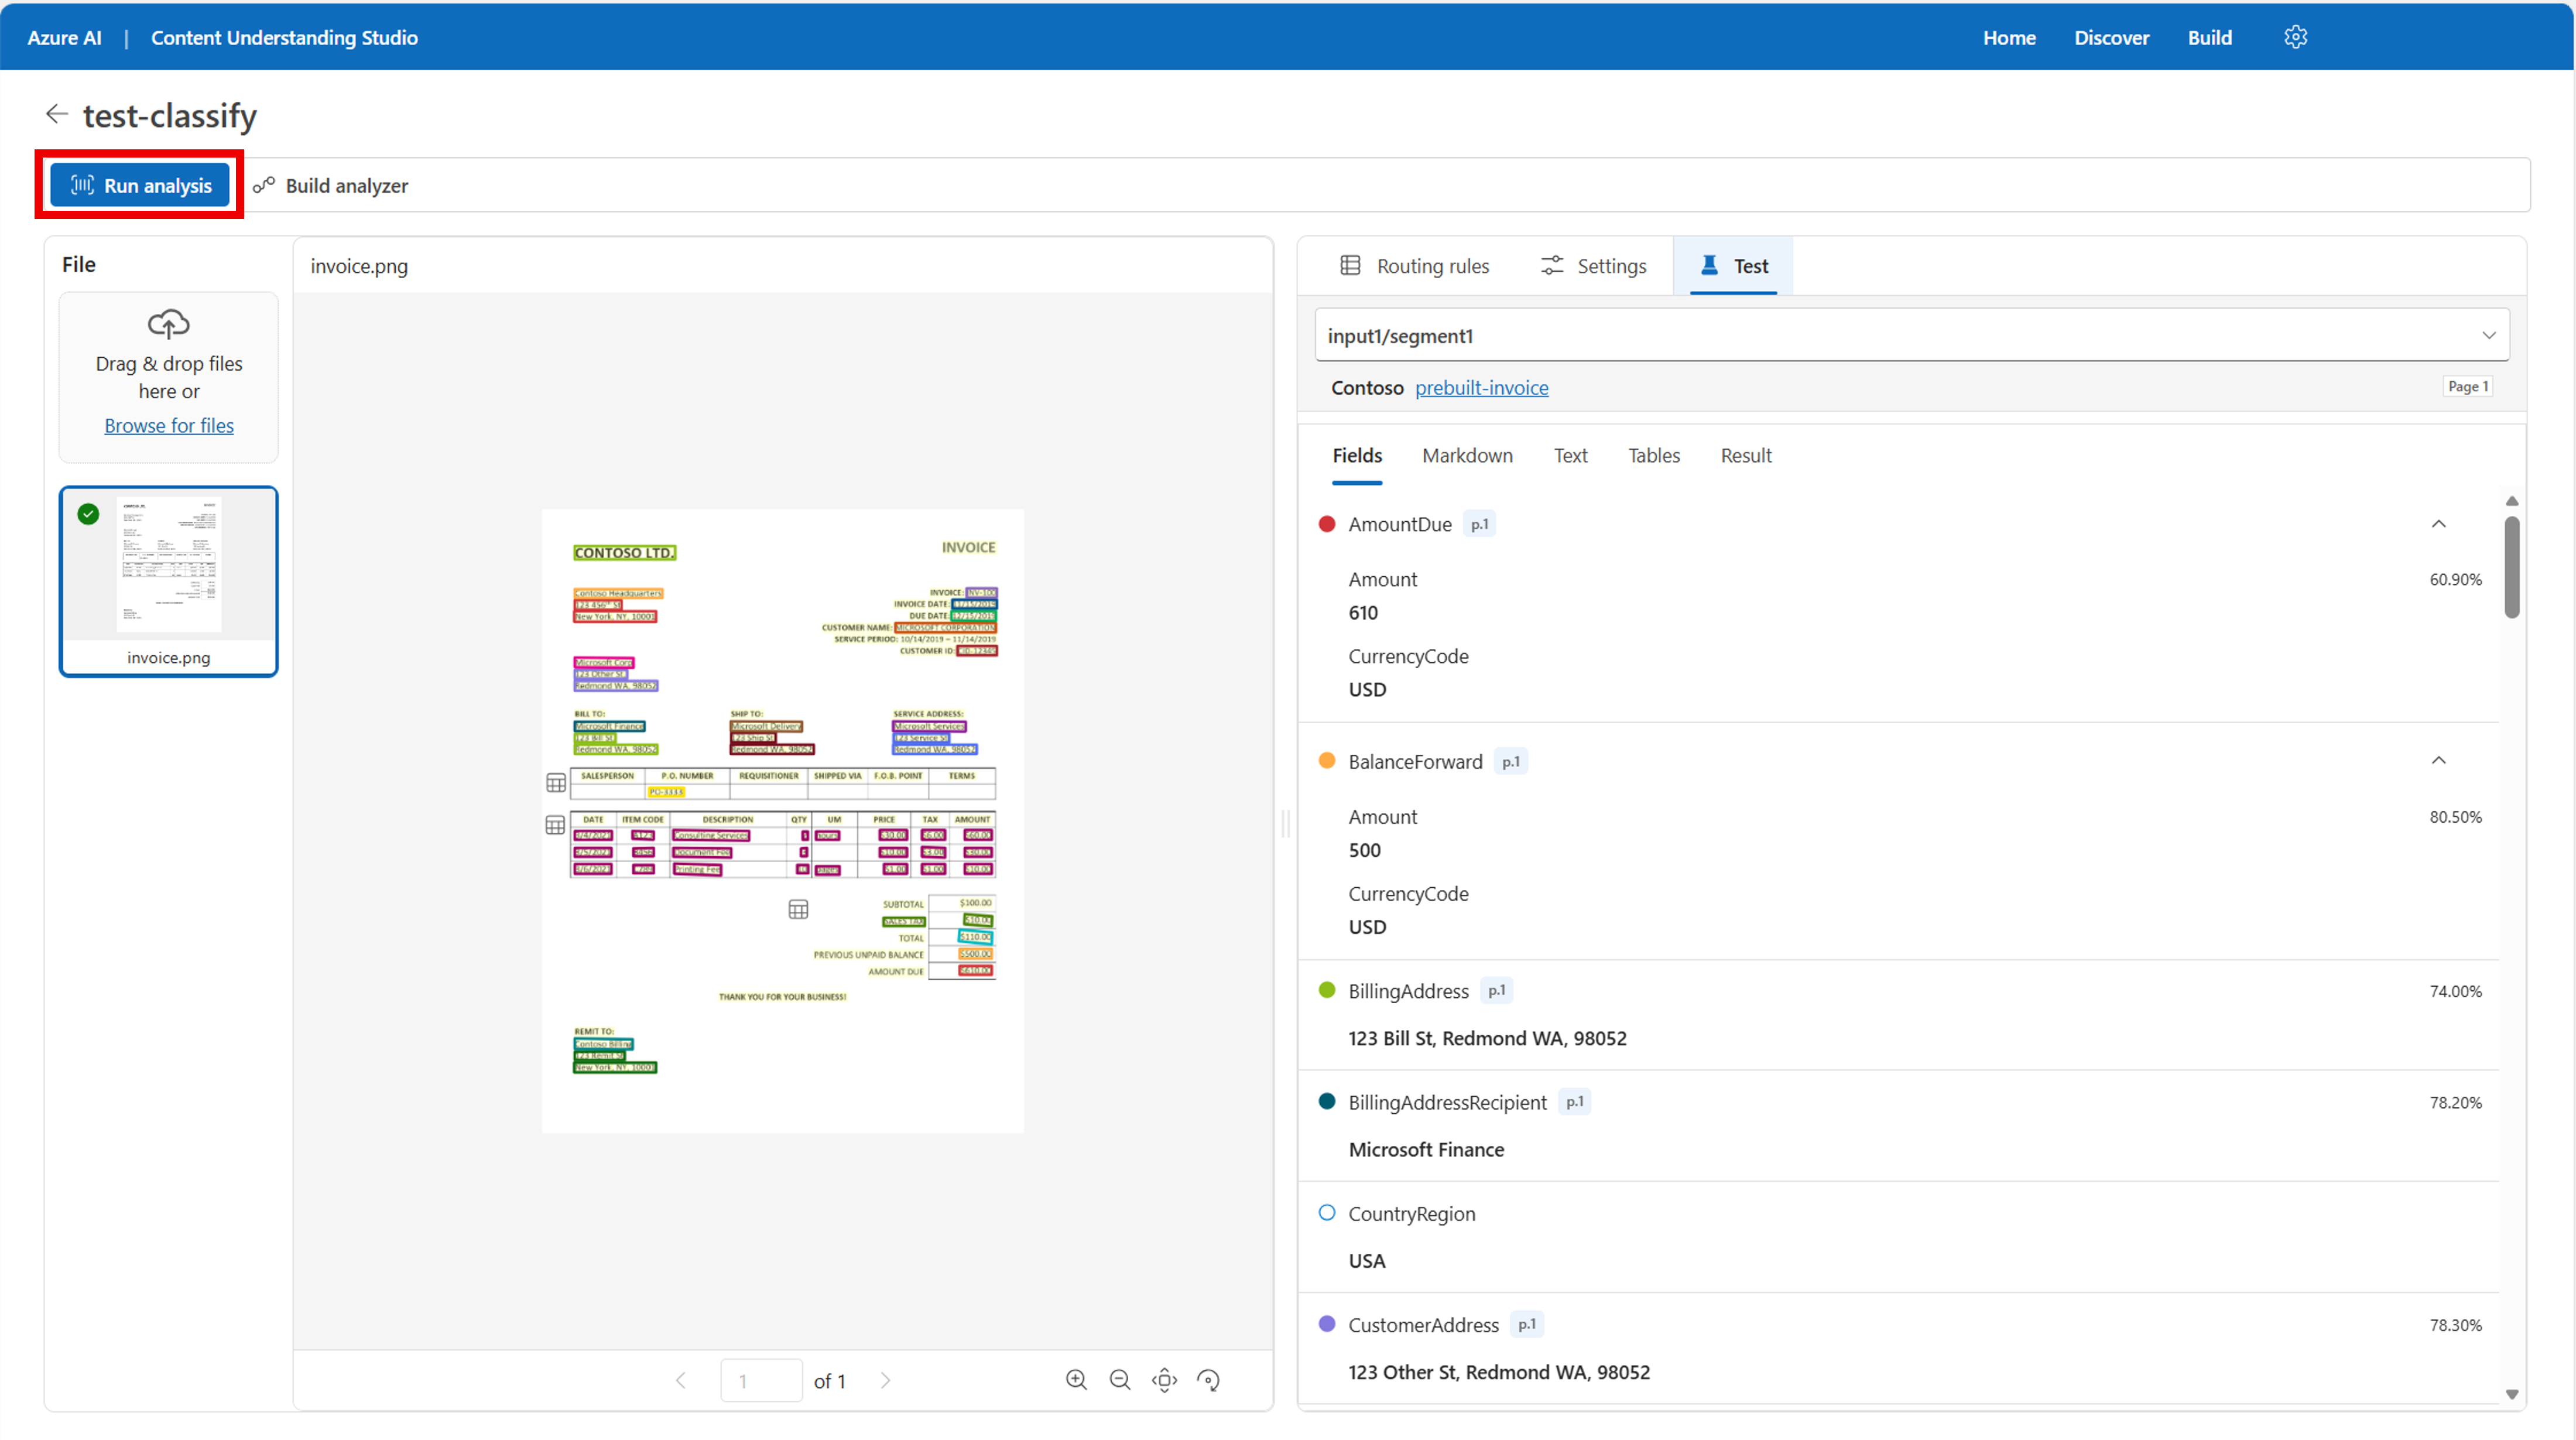This screenshot has width=2576, height=1440.
Task: Go to next page arrow
Action: pyautogui.click(x=885, y=1380)
